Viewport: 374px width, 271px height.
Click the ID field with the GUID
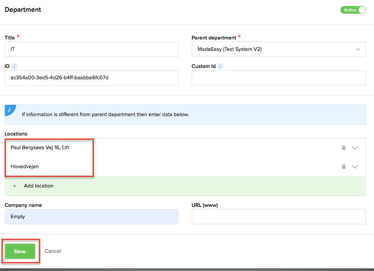[x=91, y=78]
